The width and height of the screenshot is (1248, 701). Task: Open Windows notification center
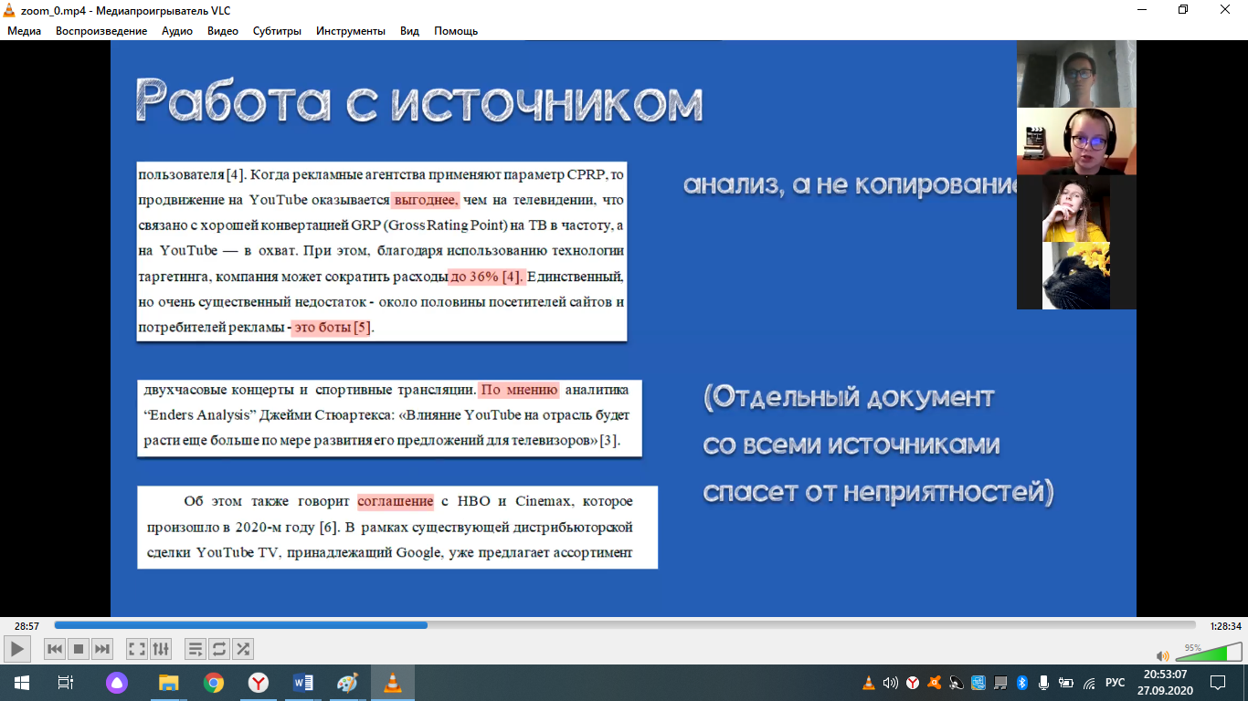(x=1218, y=683)
